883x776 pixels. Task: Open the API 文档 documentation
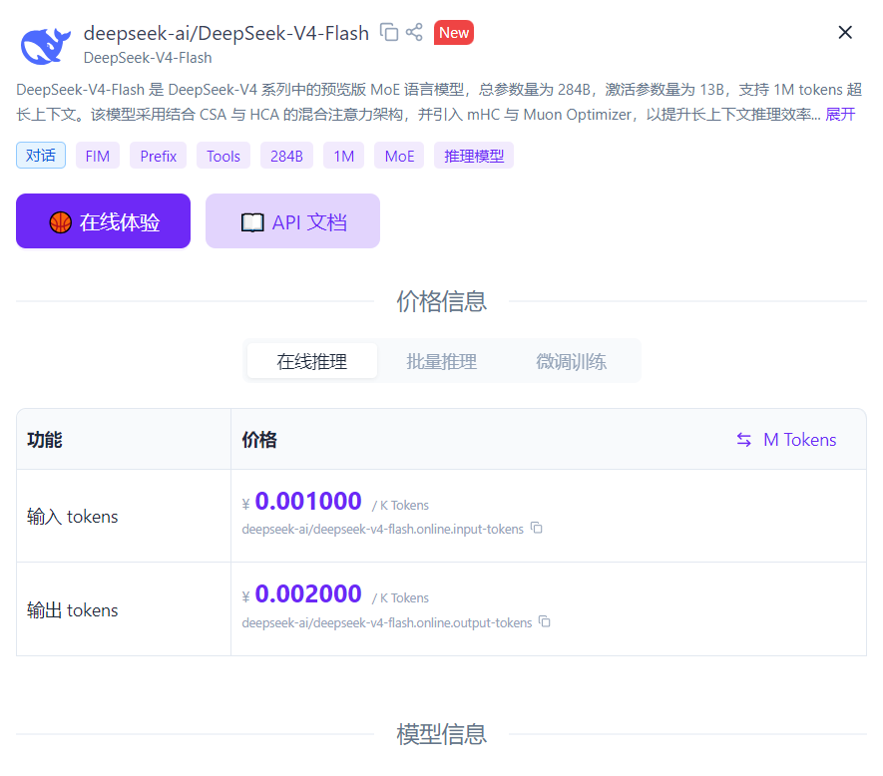(x=292, y=220)
